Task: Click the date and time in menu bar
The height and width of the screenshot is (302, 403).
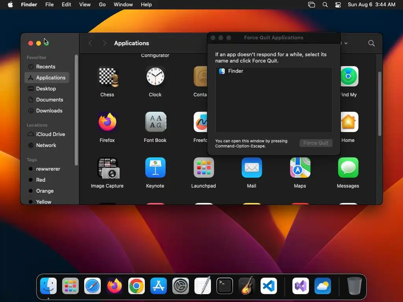Action: click(x=372, y=5)
